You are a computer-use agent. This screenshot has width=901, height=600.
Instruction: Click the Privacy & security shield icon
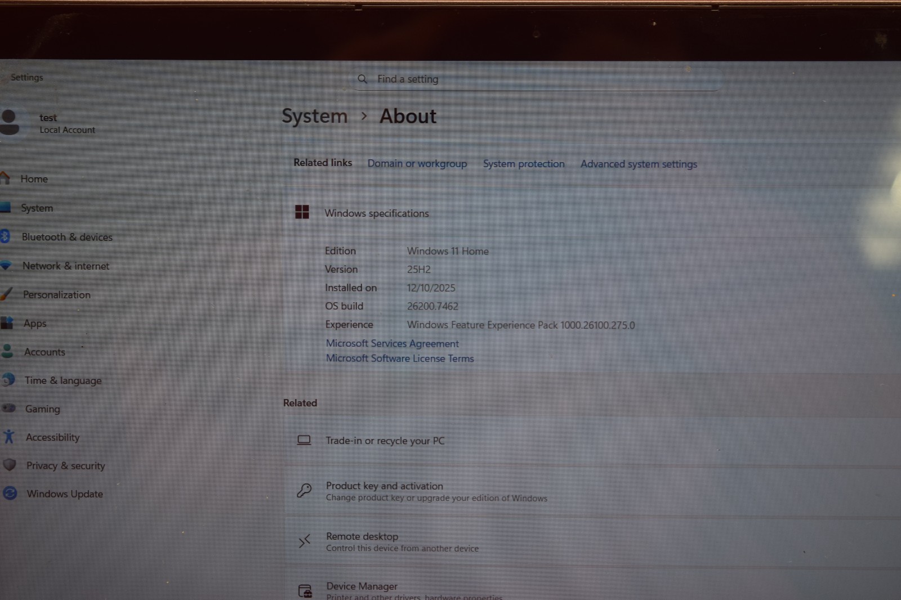tap(10, 465)
